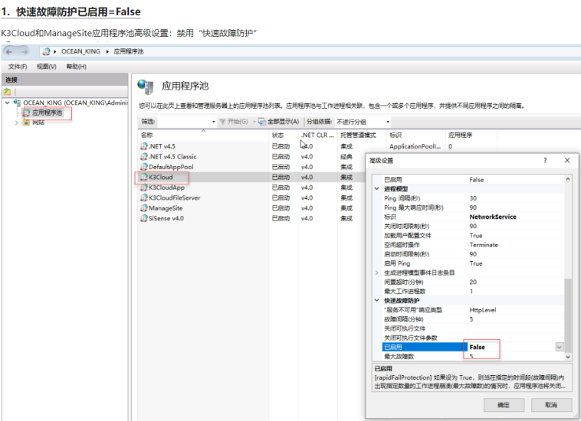
Task: Click the forward navigation arrow
Action: coord(26,51)
